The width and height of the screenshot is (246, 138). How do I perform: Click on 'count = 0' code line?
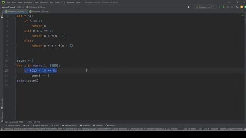(x=25, y=61)
